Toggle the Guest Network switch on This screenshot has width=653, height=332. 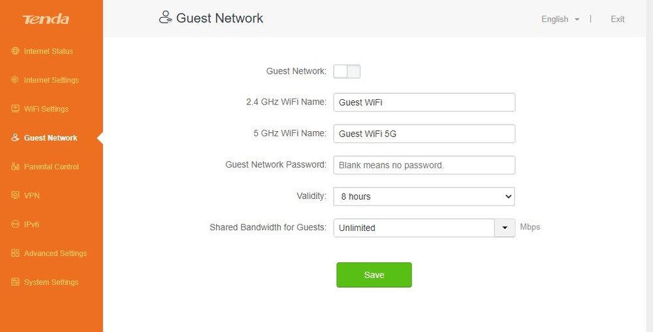347,72
